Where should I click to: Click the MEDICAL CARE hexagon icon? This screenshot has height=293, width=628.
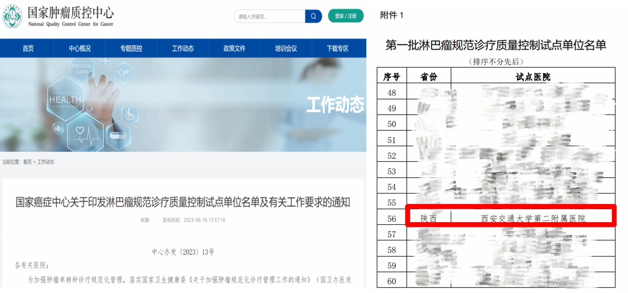(82, 69)
